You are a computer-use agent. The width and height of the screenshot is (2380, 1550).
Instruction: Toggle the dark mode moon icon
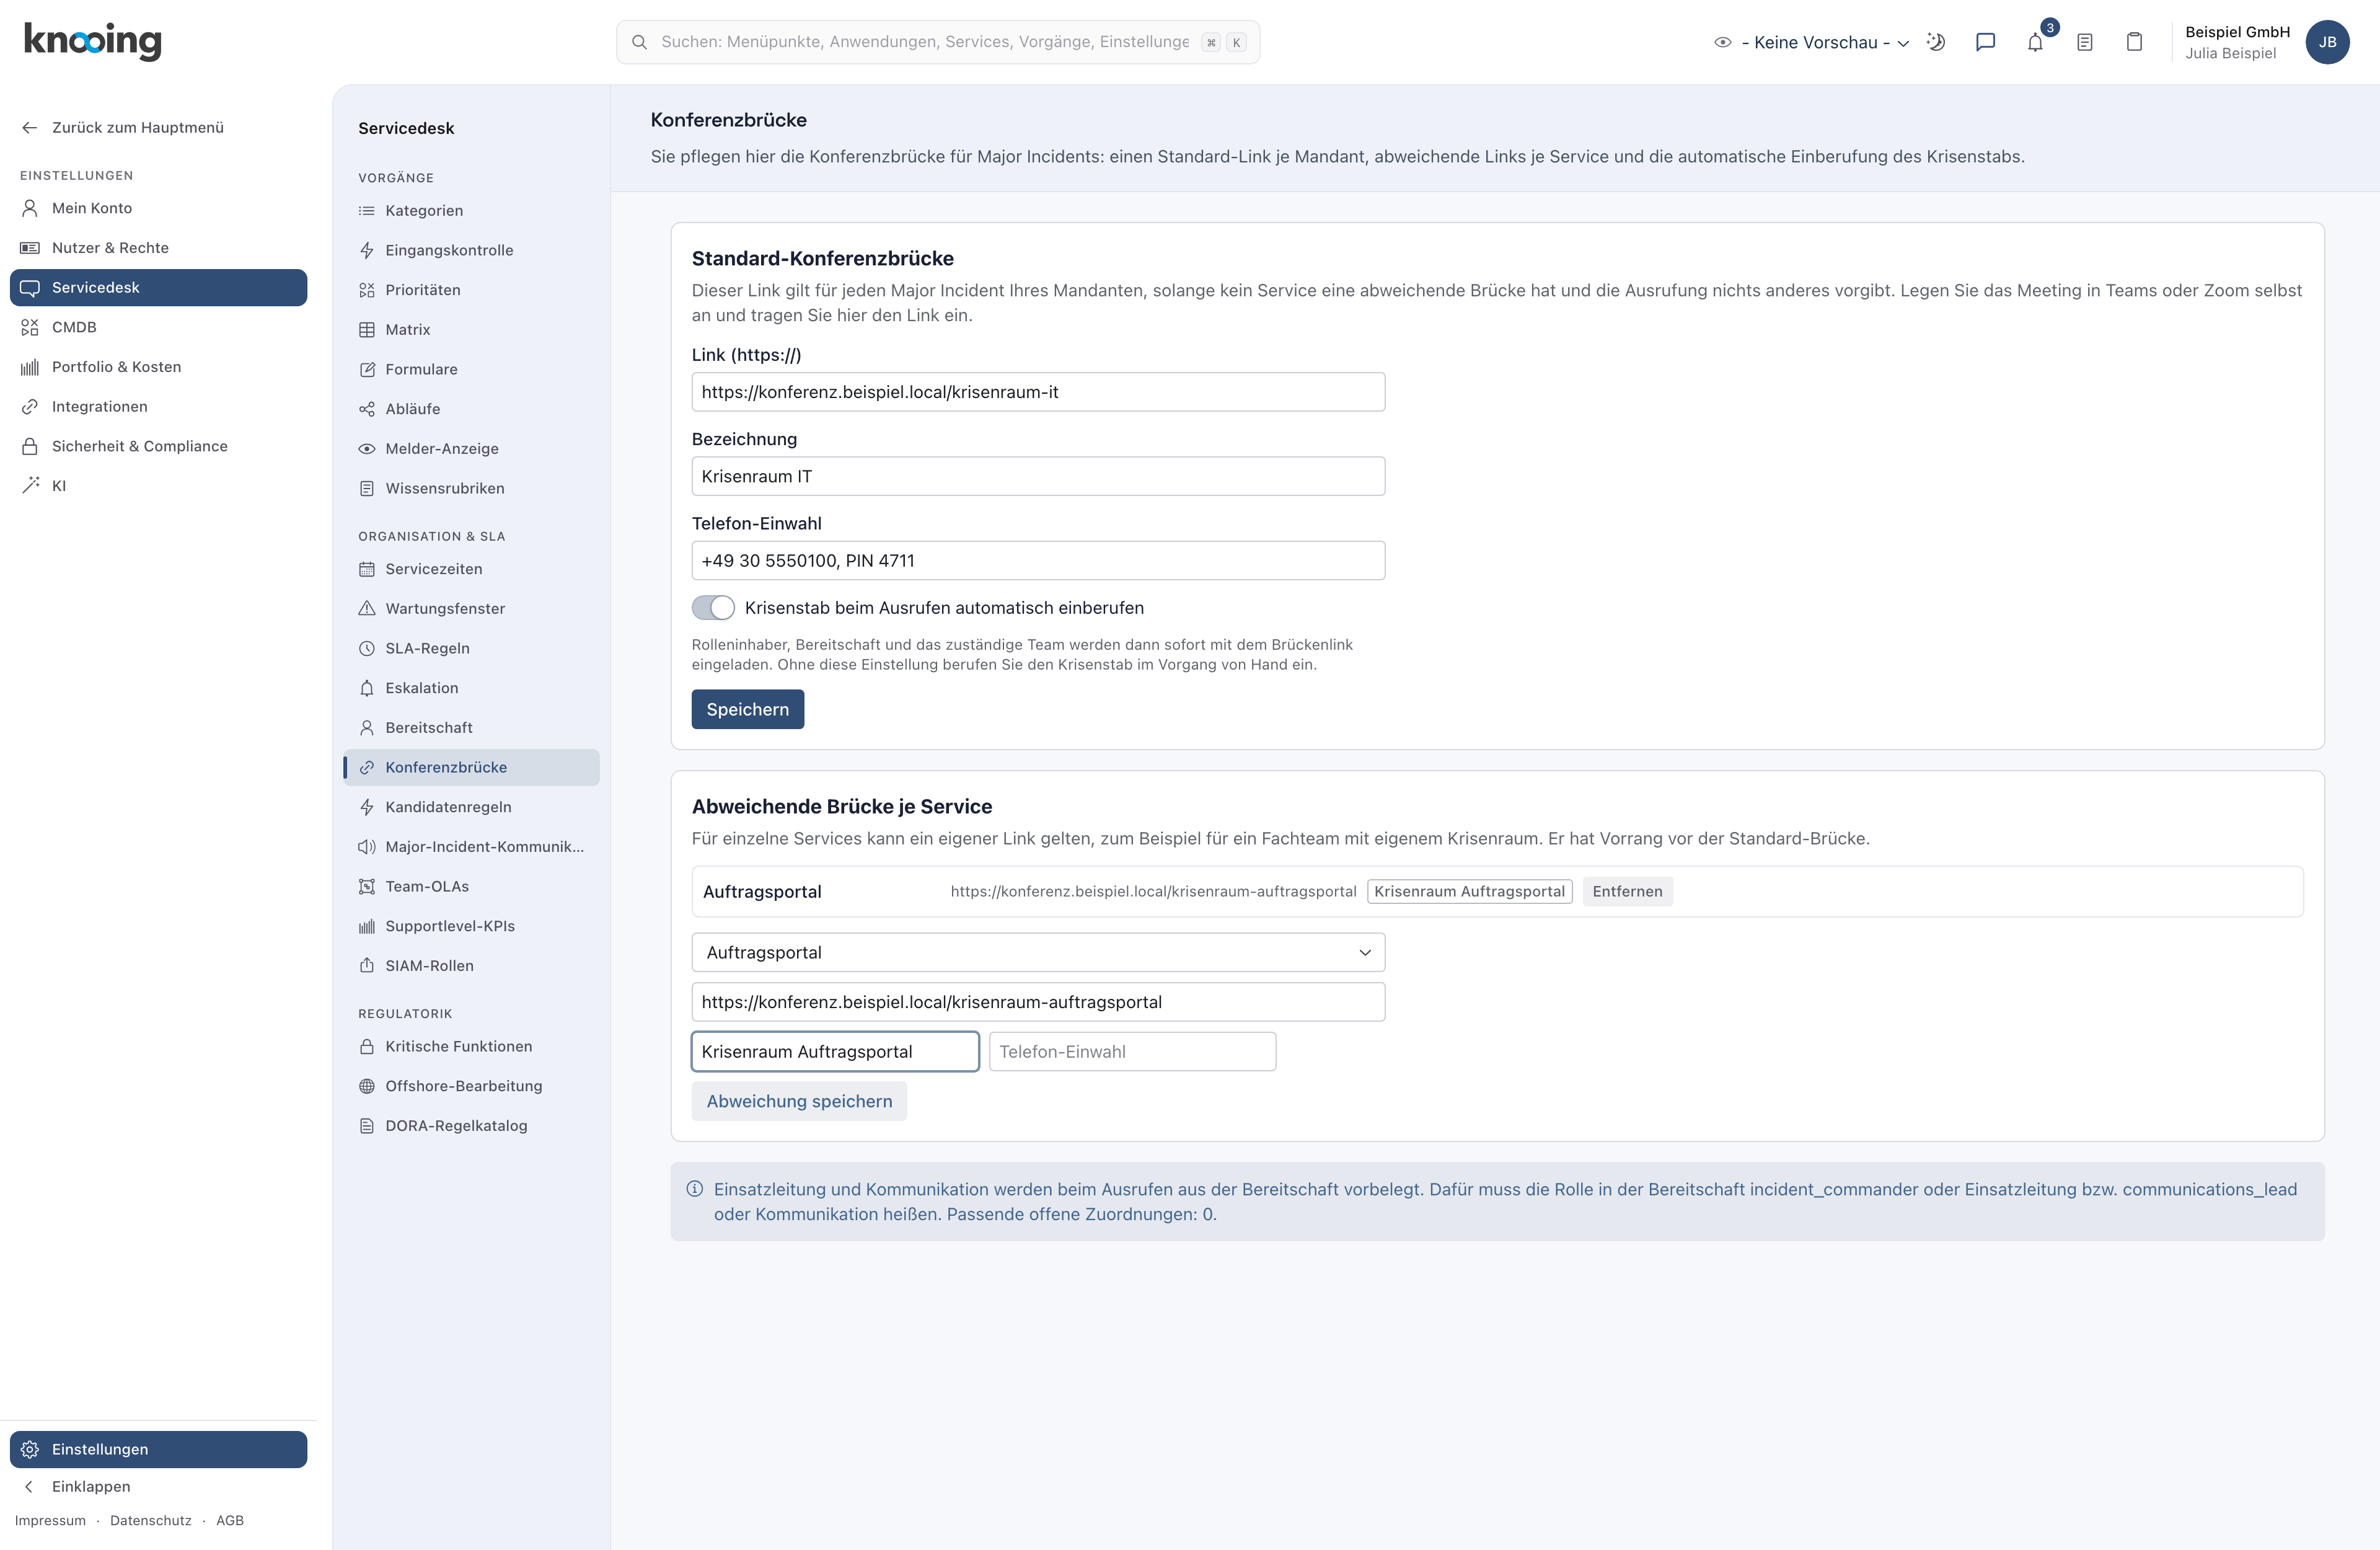click(1936, 42)
